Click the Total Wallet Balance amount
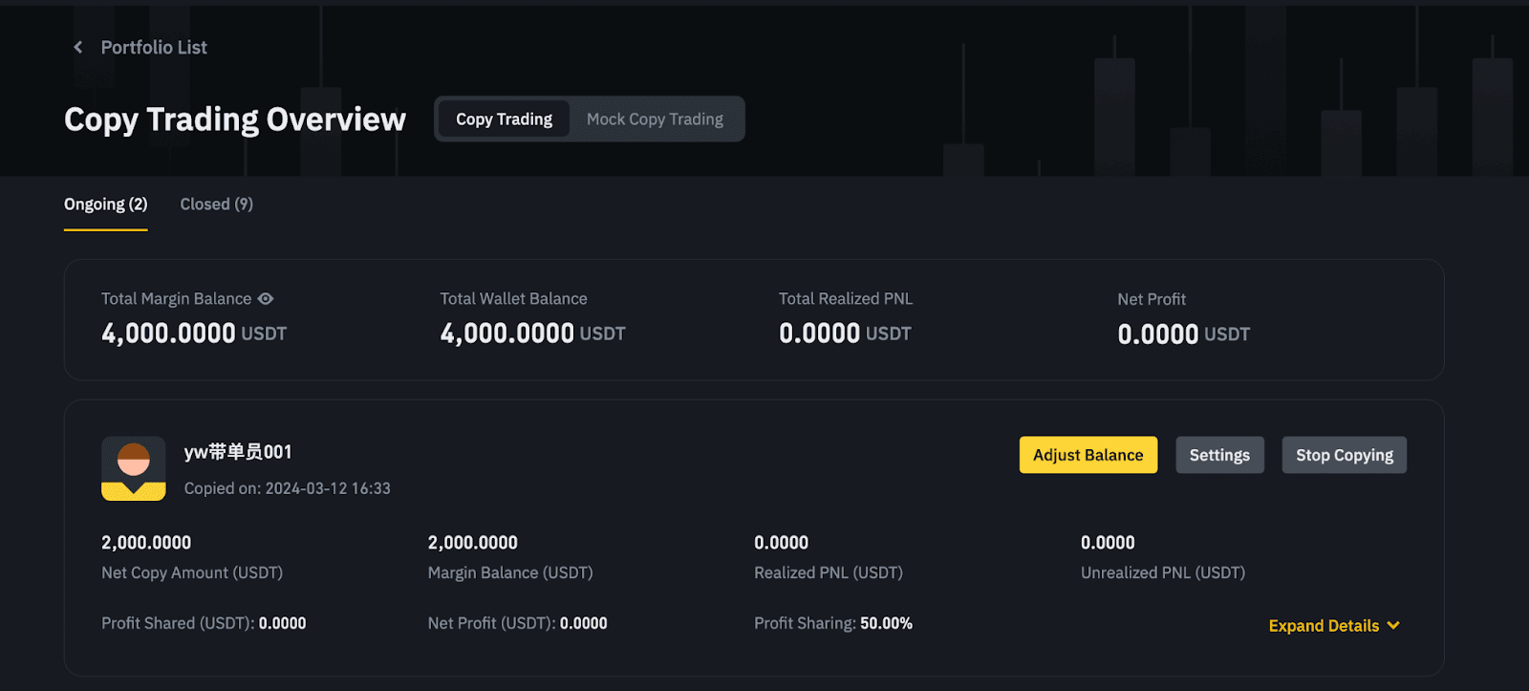The width and height of the screenshot is (1529, 691). click(x=507, y=334)
